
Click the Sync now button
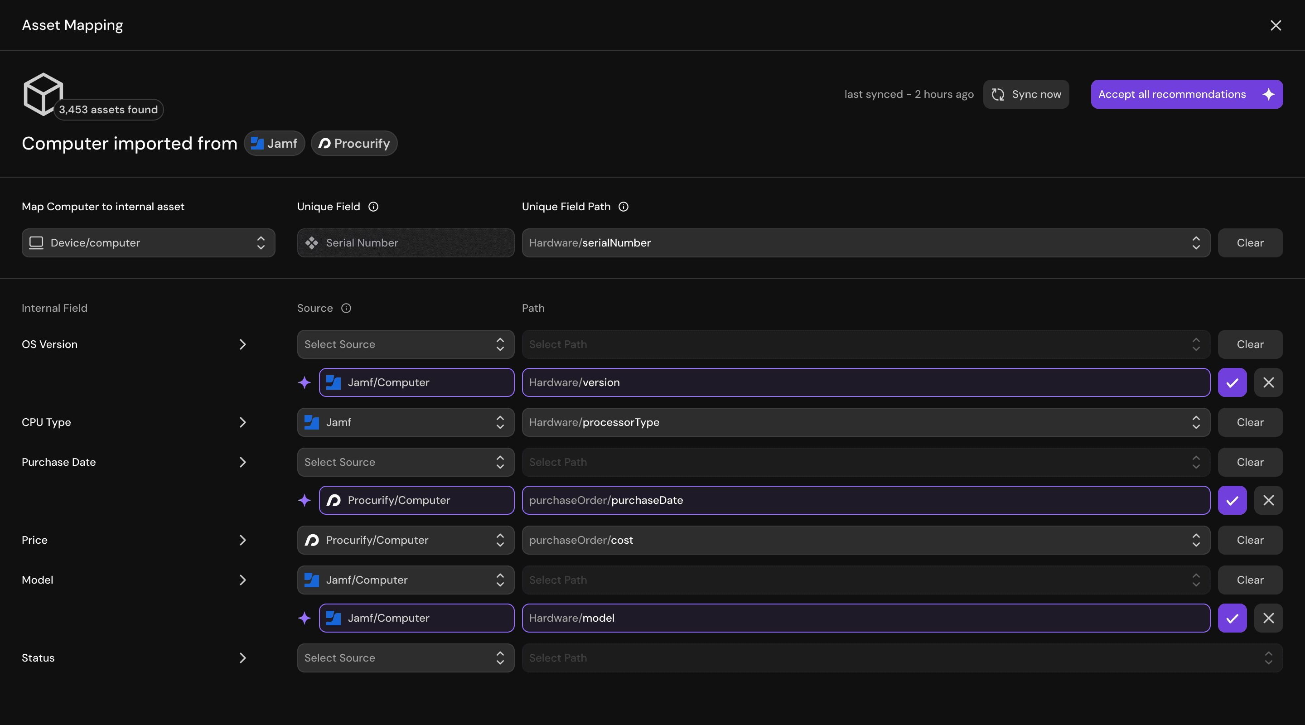[1026, 94]
